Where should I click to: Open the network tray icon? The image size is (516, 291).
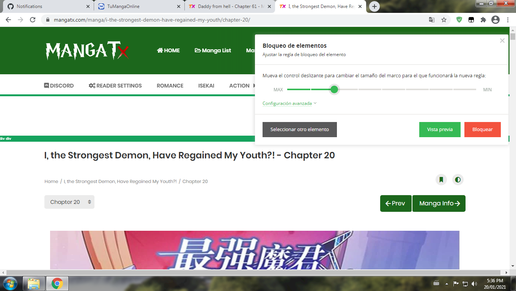click(x=465, y=283)
